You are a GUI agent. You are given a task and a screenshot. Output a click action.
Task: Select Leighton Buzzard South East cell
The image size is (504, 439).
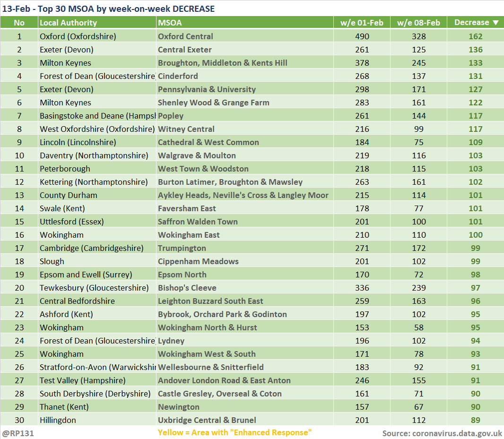coord(244,301)
